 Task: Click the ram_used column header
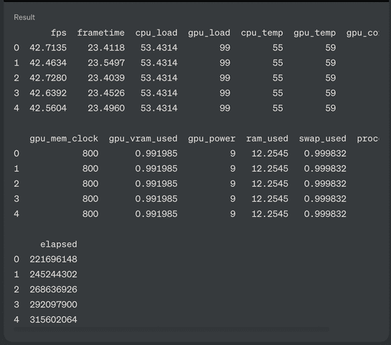[x=267, y=139]
